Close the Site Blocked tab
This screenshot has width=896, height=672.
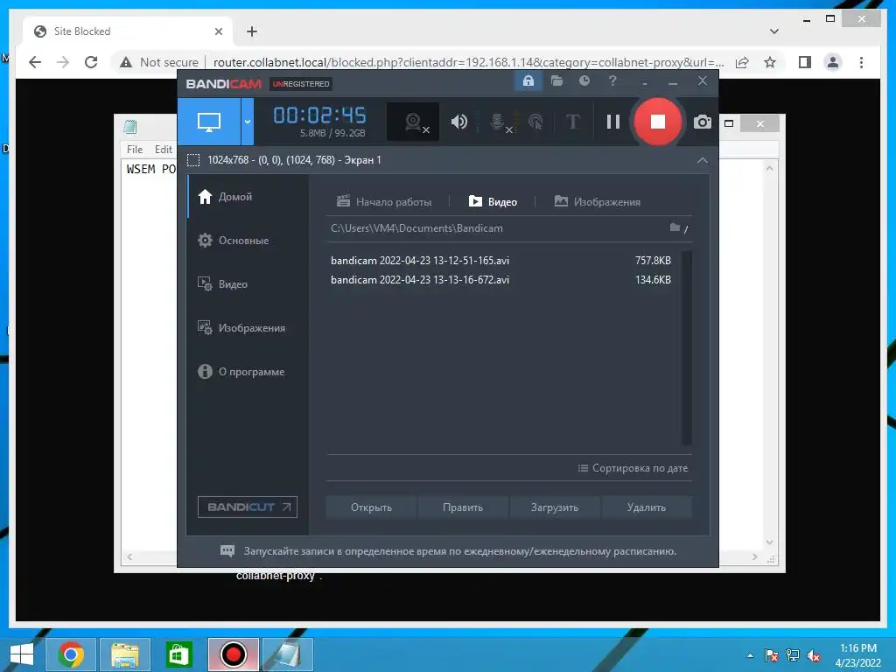click(218, 31)
